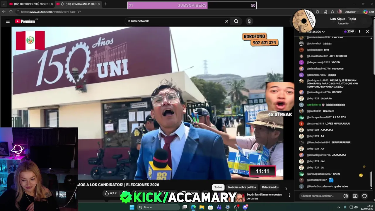Open the Copilot Chat button
Viewport: 375px width, 211px height.
point(369,12)
